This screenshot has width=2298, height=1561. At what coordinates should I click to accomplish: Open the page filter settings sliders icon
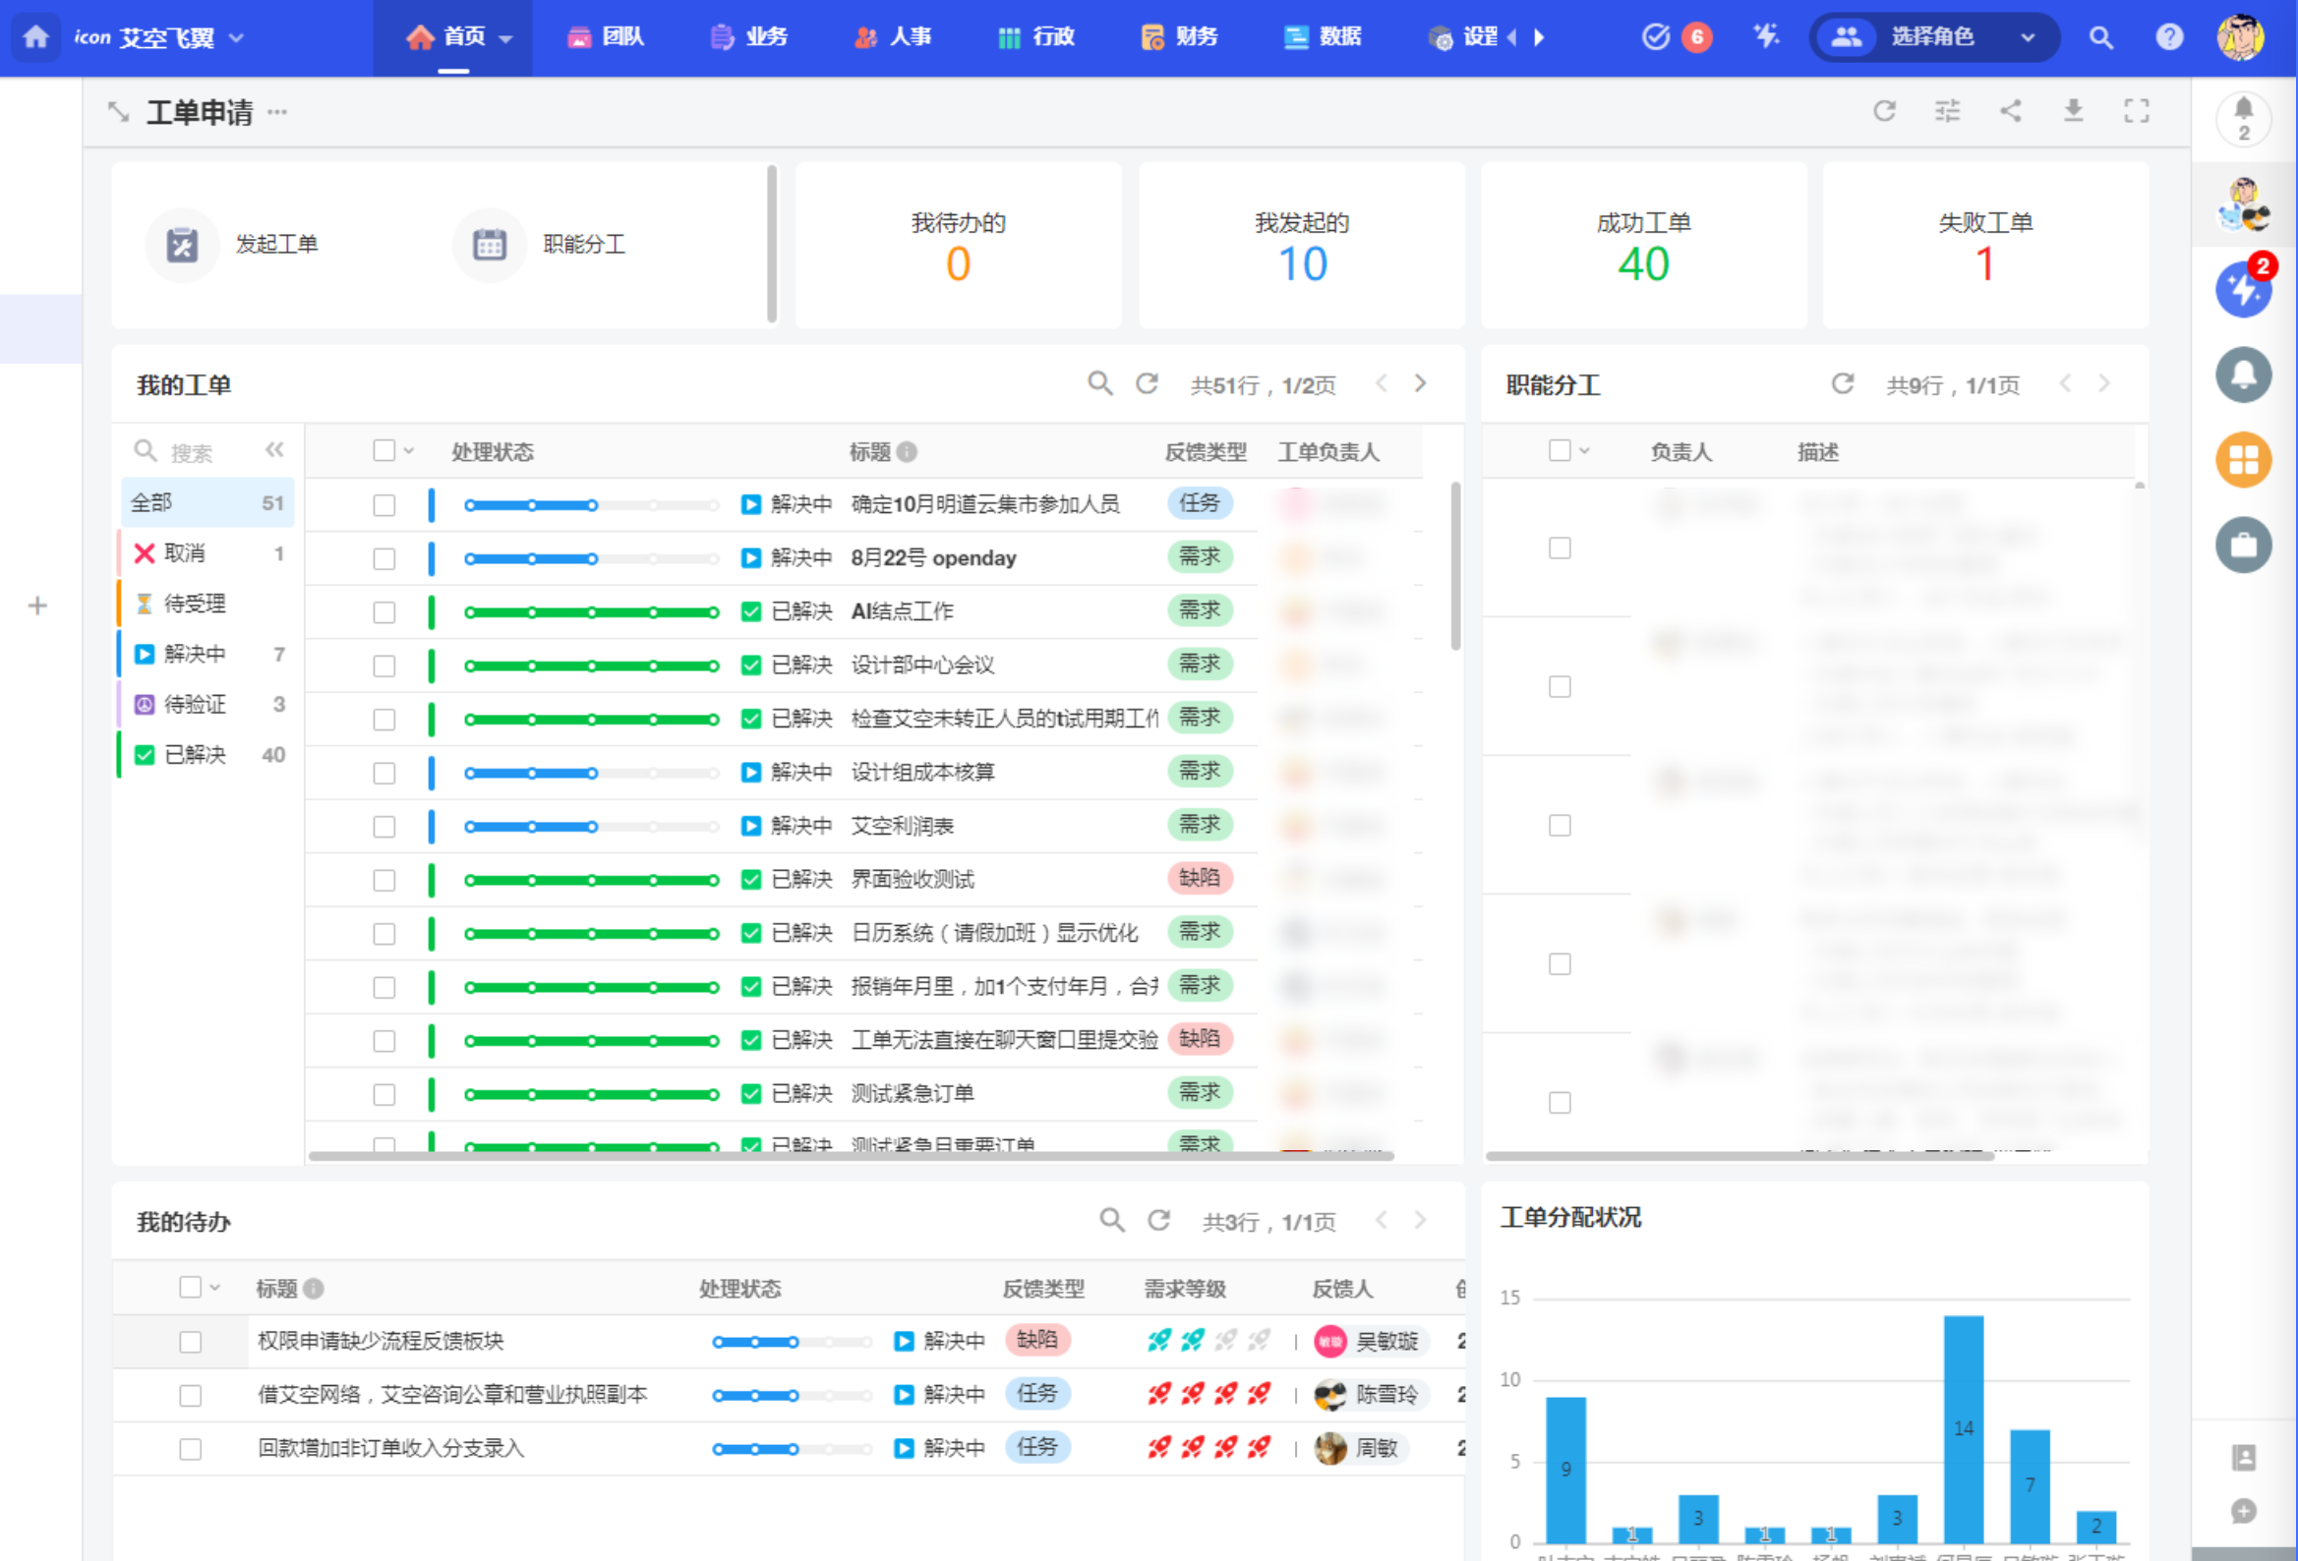pyautogui.click(x=1947, y=111)
